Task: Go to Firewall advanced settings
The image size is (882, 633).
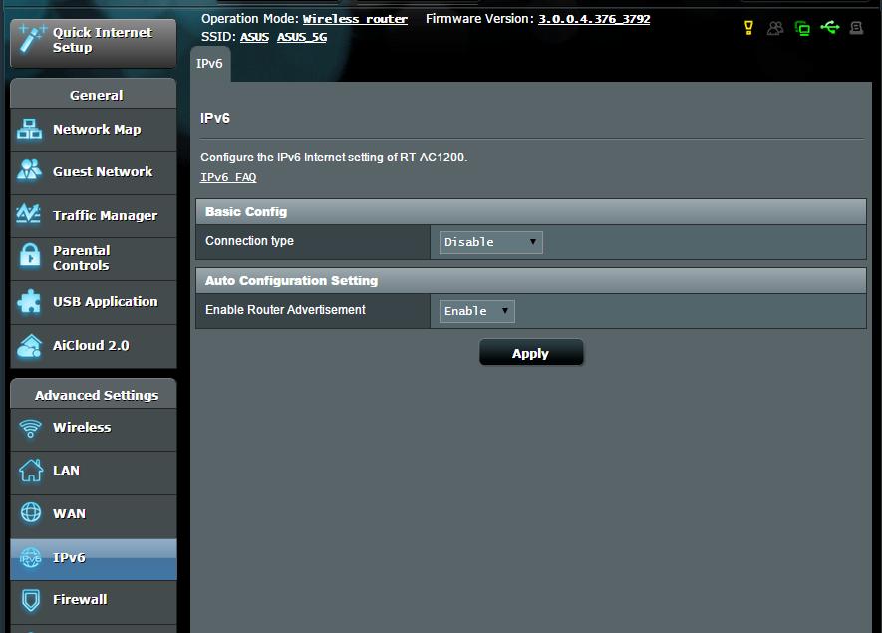Action: 94,602
